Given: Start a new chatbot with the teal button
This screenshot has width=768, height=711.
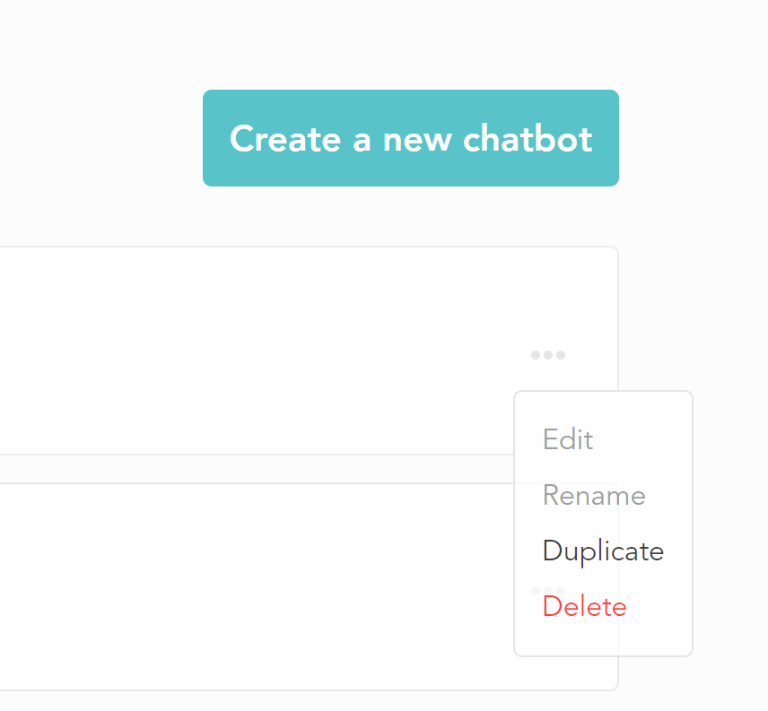Looking at the screenshot, I should click(410, 138).
